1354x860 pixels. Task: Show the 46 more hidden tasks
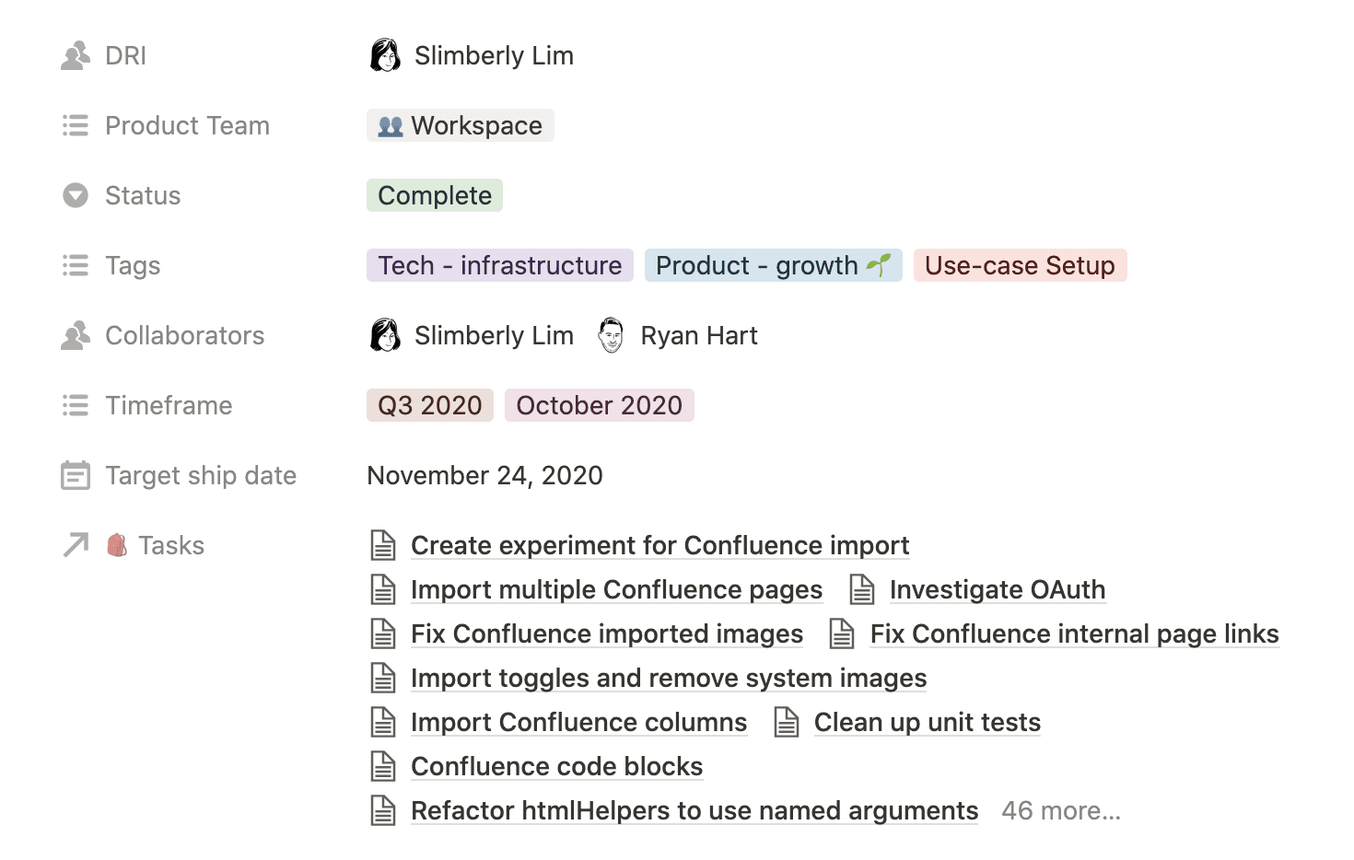pyautogui.click(x=1060, y=810)
